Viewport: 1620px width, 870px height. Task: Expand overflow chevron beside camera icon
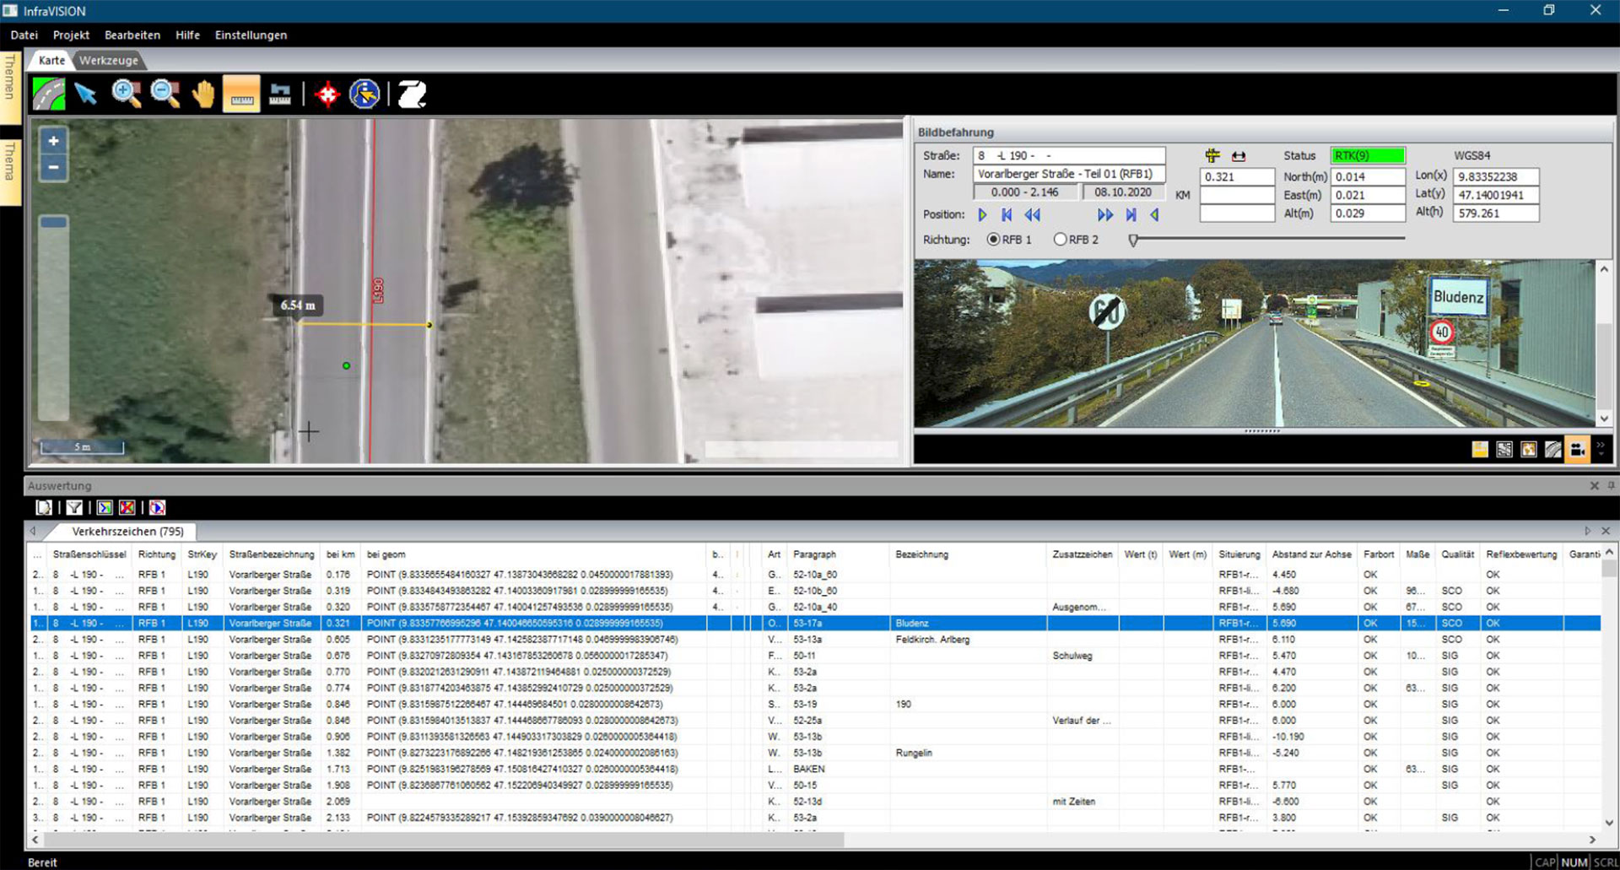1601,448
